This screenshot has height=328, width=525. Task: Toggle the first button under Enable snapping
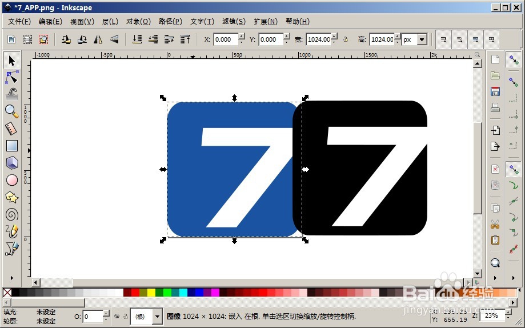[513, 82]
